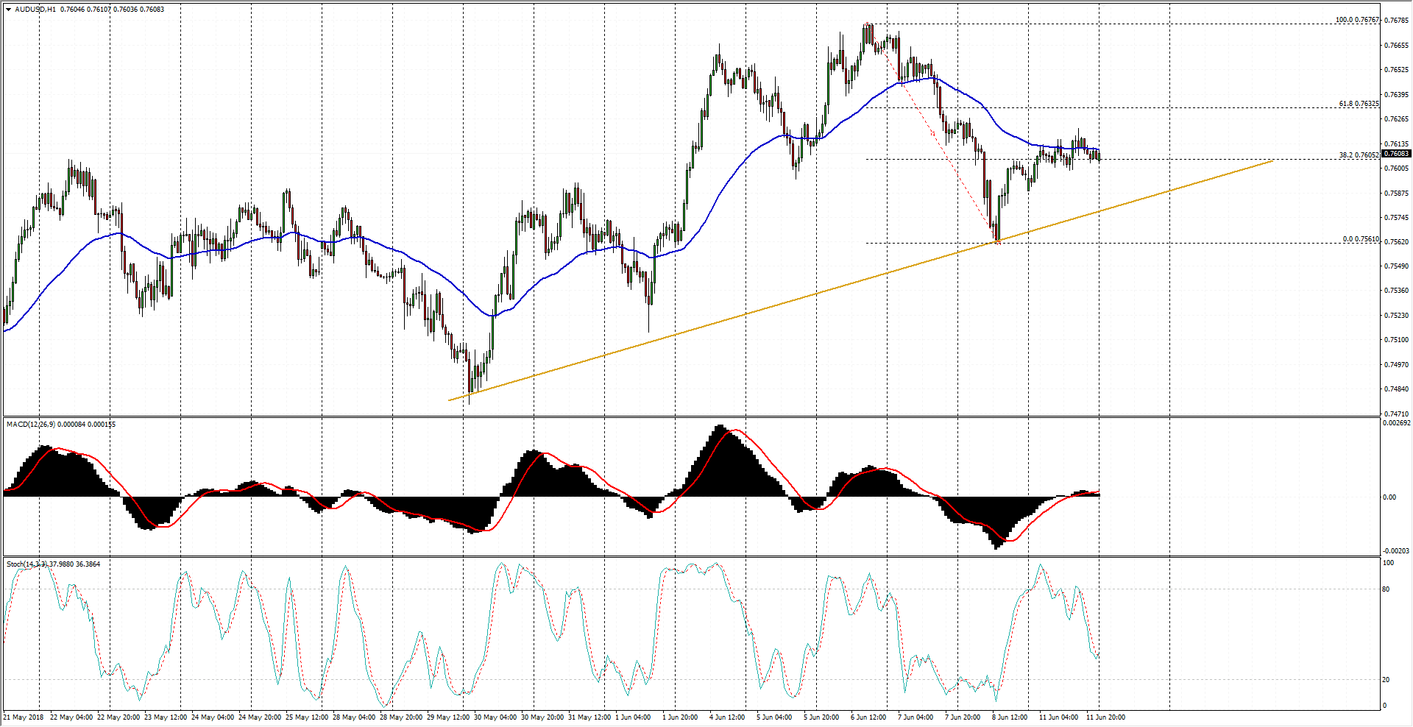Click the MACD 0.00 zero level label
1413x727 pixels.
1389,497
